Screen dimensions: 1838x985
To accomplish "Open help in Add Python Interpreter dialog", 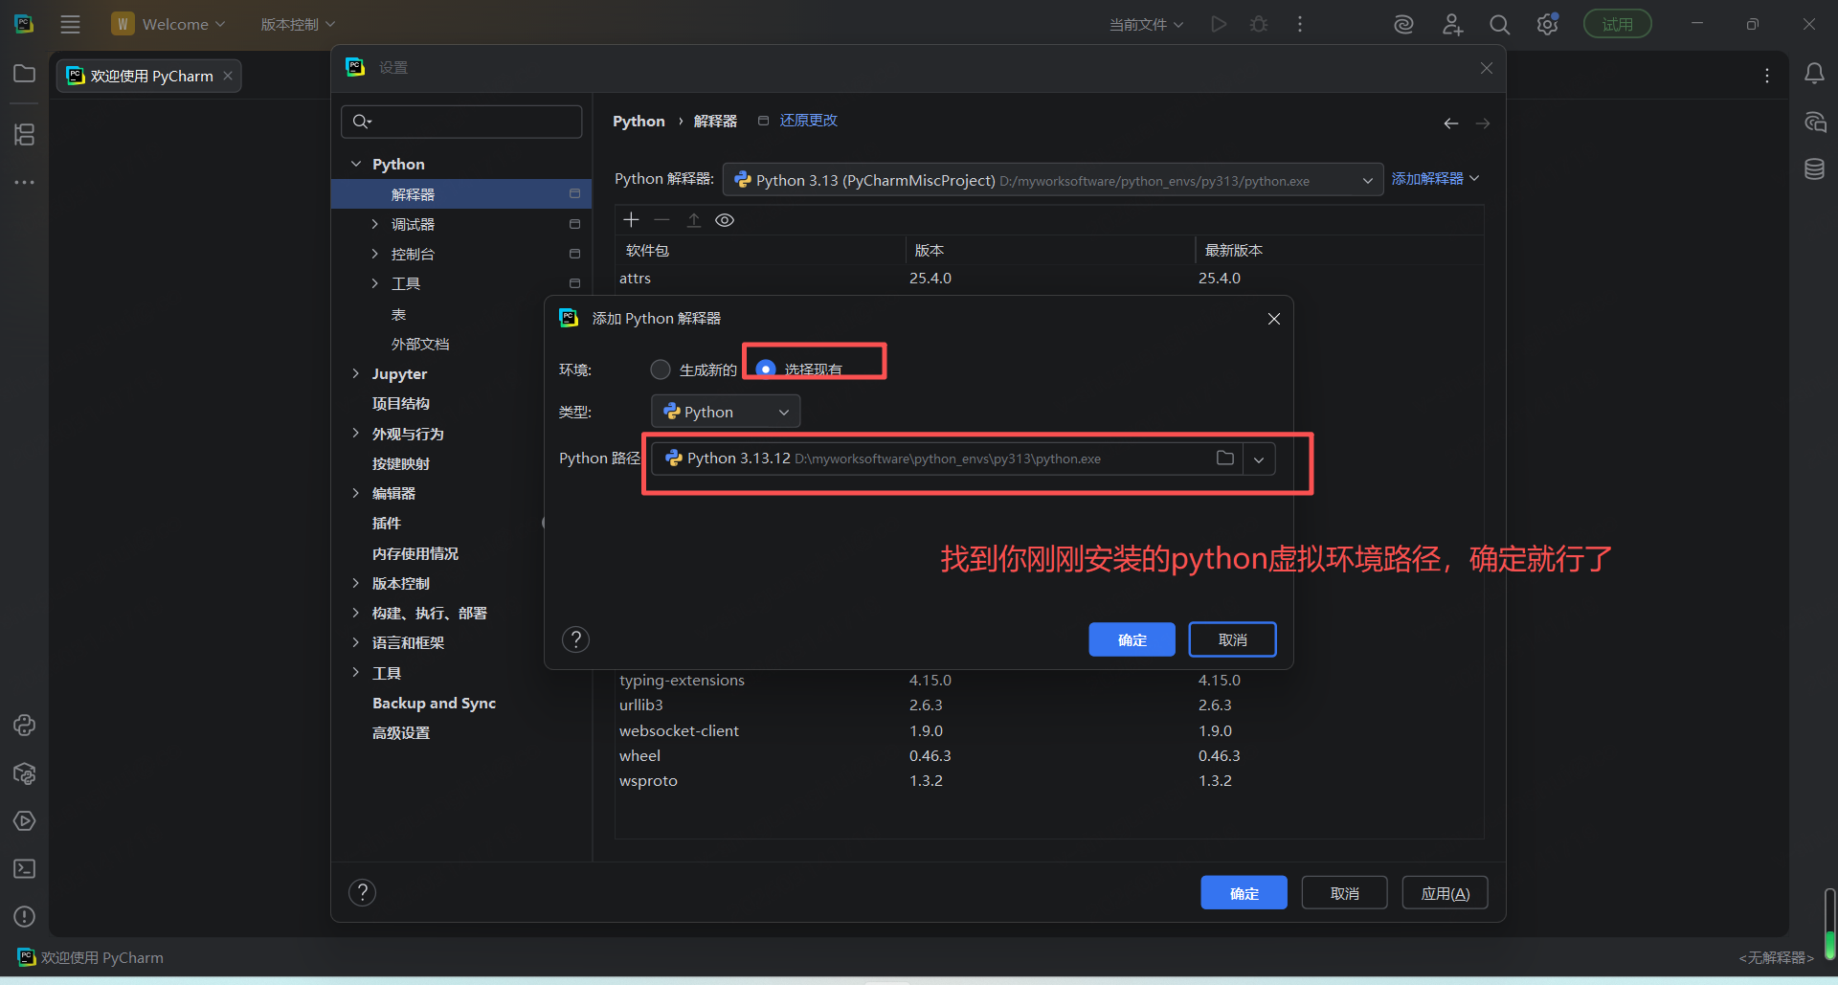I will [x=575, y=639].
